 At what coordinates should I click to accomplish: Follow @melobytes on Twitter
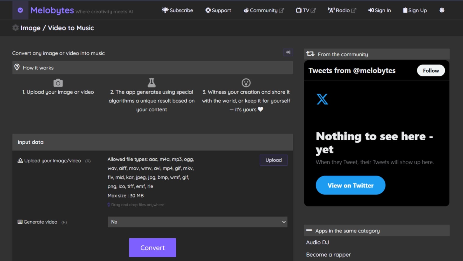tap(431, 71)
